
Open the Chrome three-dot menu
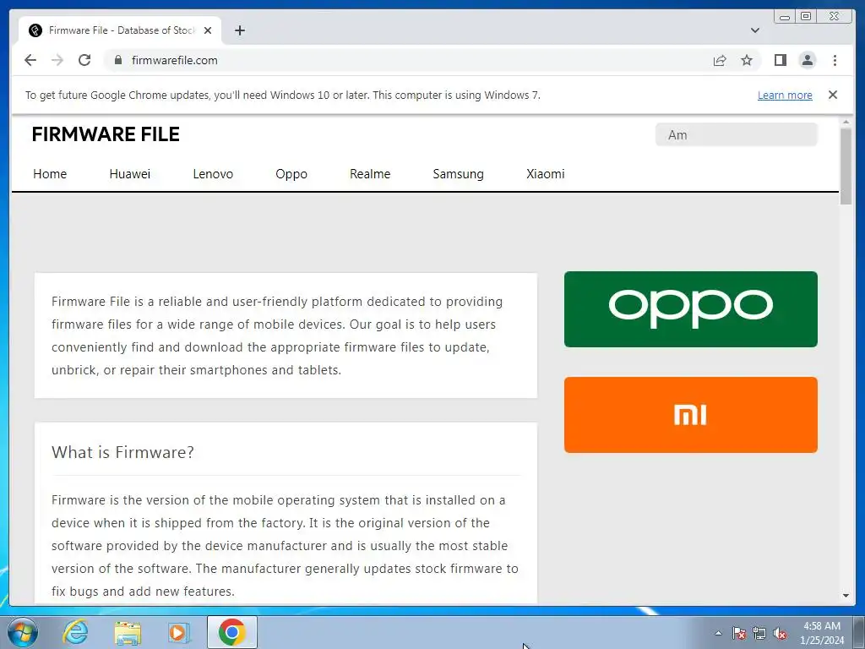835,60
